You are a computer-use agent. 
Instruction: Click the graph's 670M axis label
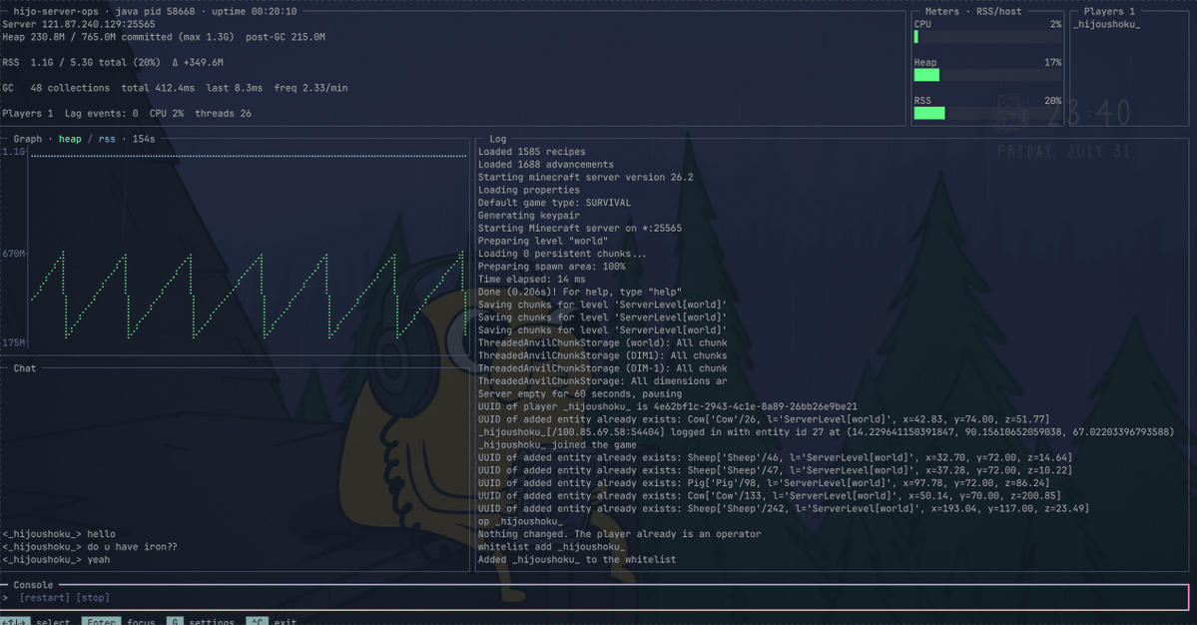click(x=14, y=254)
